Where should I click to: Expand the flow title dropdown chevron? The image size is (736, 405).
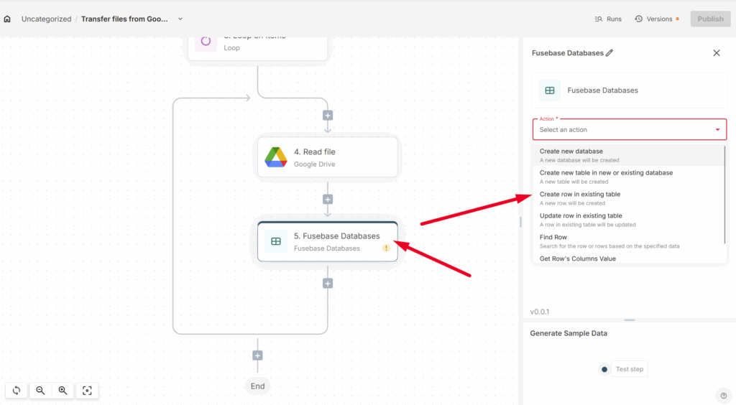180,19
